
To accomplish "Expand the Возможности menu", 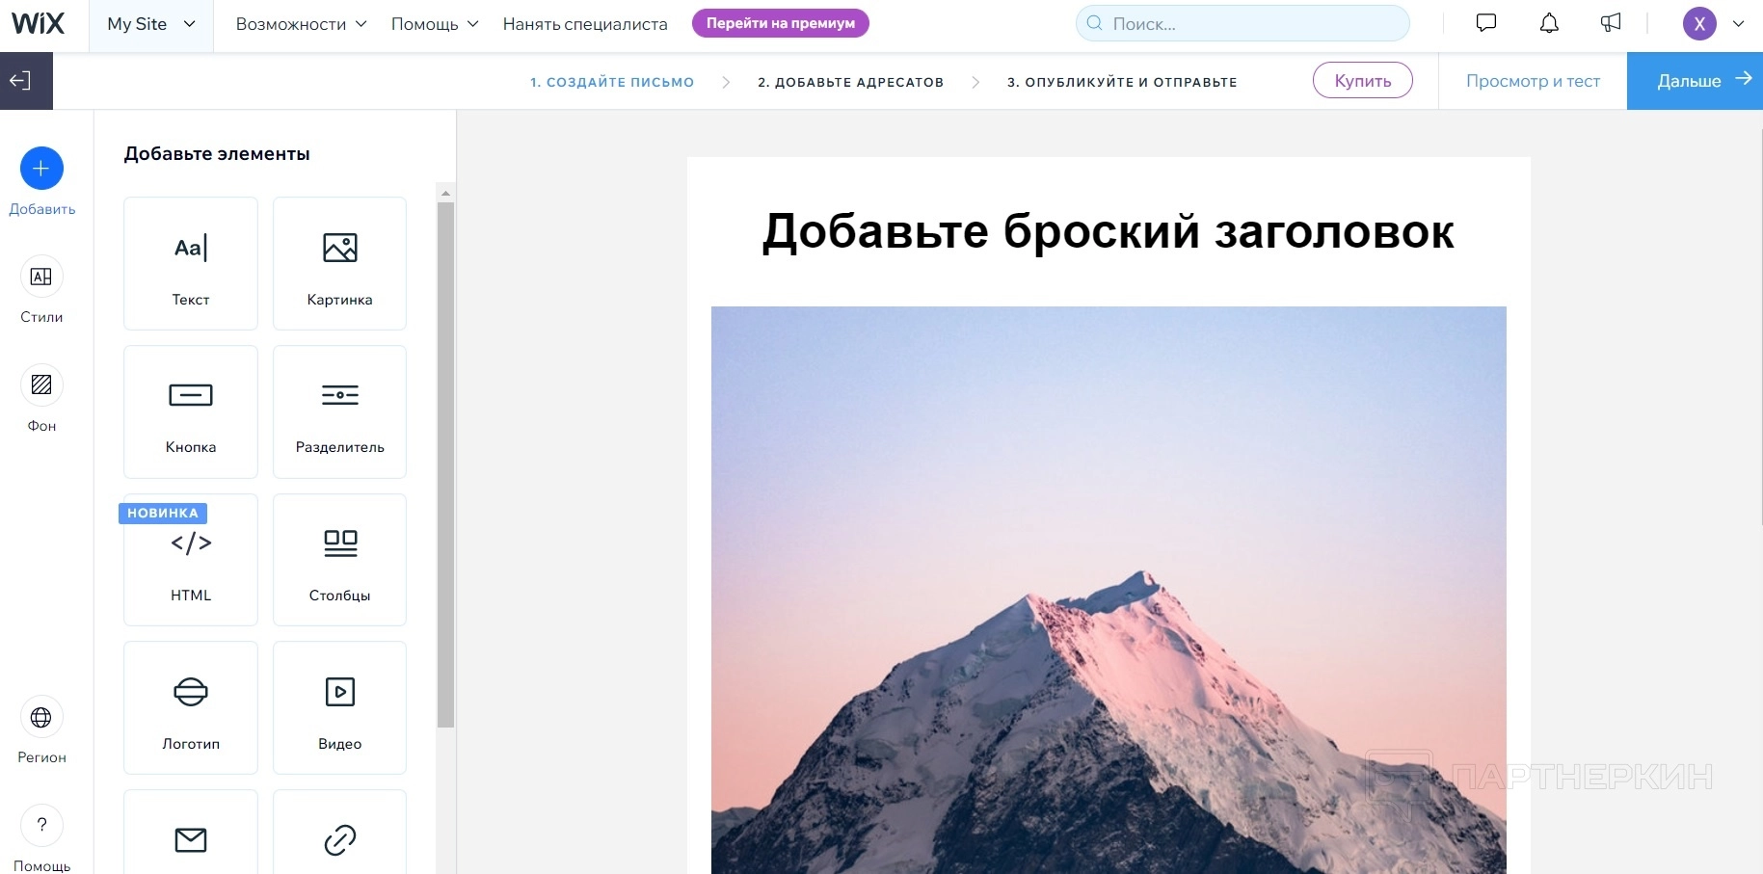I will tap(301, 24).
